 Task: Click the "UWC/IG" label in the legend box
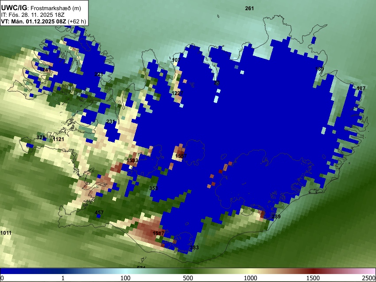pyautogui.click(x=14, y=8)
